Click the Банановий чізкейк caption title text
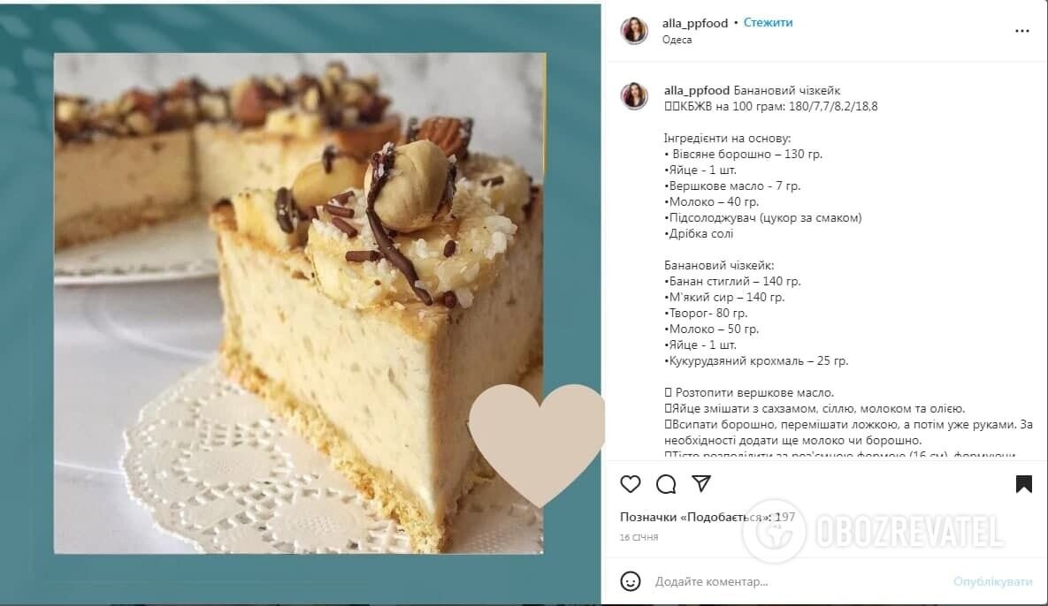The image size is (1048, 606). tap(787, 90)
